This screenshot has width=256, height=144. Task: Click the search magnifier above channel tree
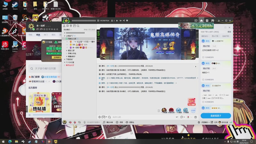(78, 26)
